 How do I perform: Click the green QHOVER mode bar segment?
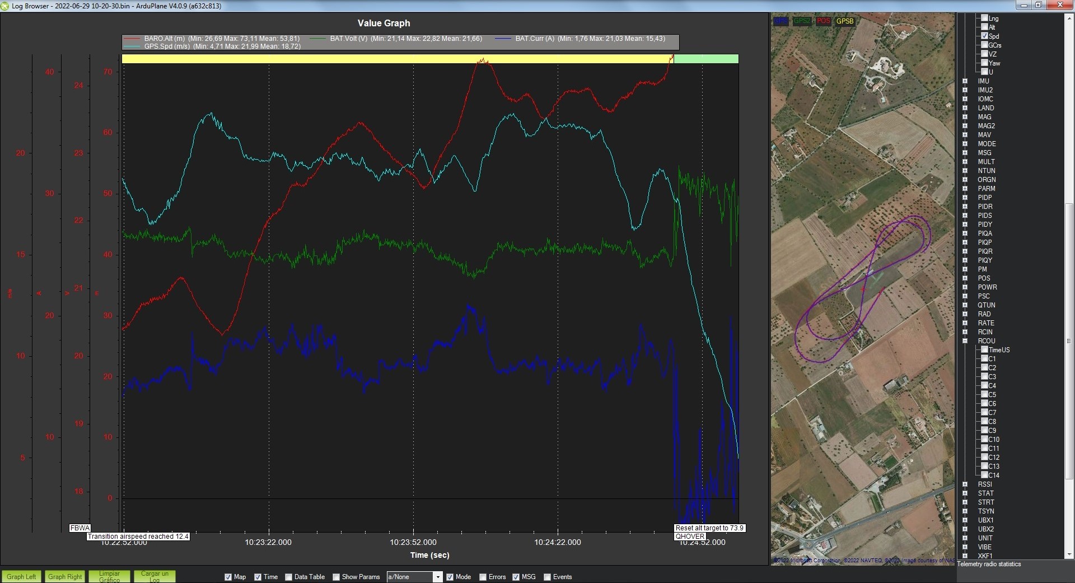[x=705, y=59]
